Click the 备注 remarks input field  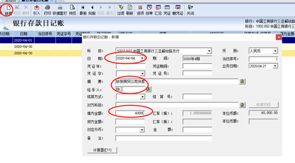tap(164, 138)
